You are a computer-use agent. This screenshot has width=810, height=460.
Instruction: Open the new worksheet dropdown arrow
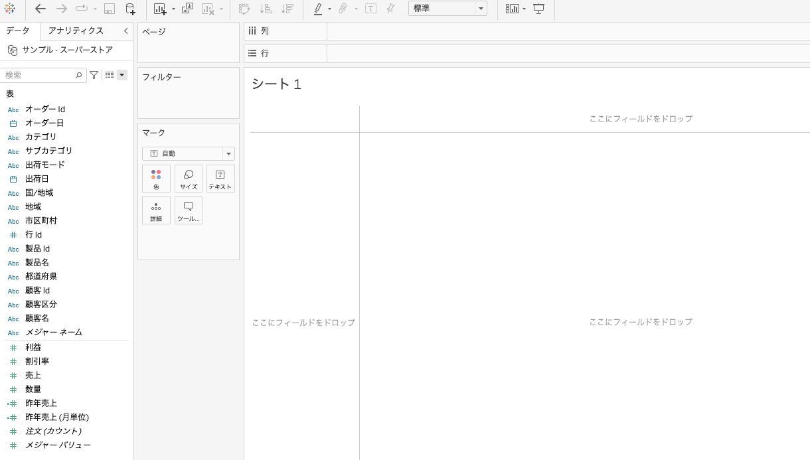coord(173,9)
